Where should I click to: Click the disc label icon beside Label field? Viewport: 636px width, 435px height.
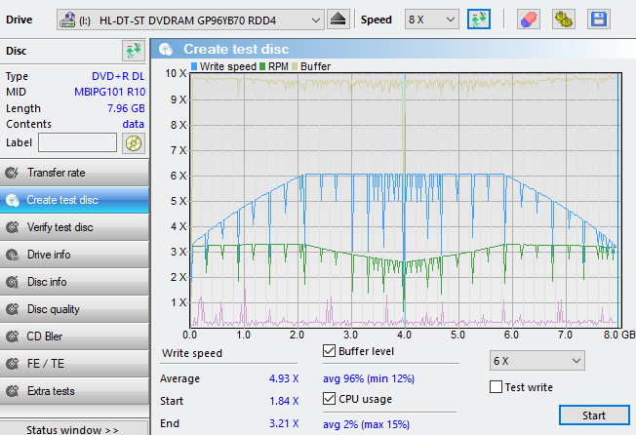[x=133, y=143]
